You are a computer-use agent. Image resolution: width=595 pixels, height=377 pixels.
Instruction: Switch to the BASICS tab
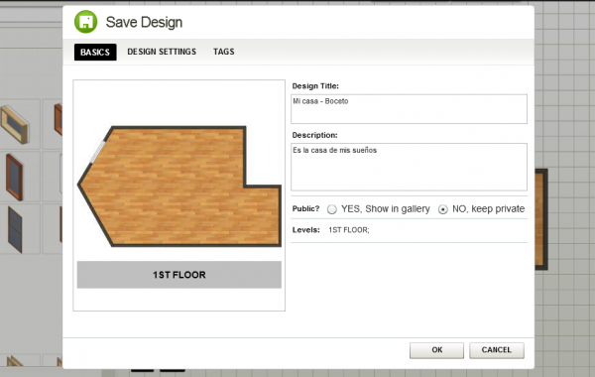pyautogui.click(x=95, y=52)
